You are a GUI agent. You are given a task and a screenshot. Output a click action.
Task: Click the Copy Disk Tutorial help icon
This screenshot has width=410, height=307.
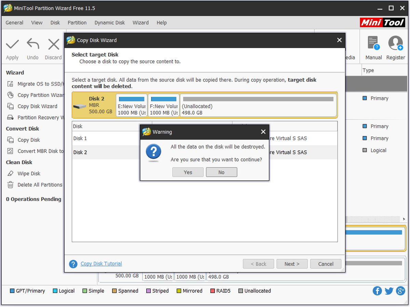pos(73,264)
